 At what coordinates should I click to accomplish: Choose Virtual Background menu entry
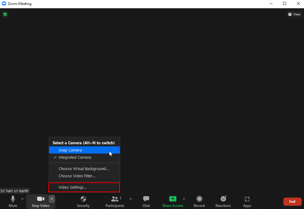84,169
